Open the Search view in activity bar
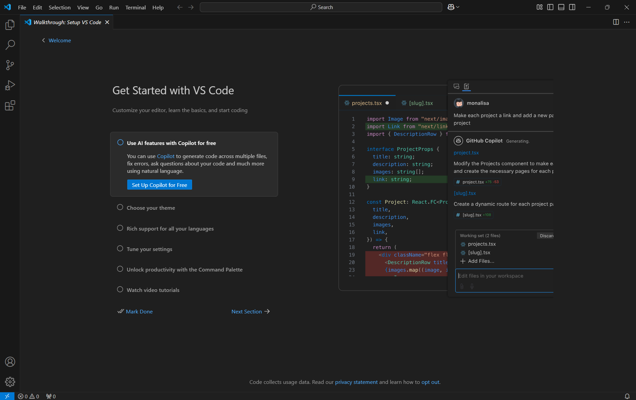The image size is (636, 400). pos(10,45)
